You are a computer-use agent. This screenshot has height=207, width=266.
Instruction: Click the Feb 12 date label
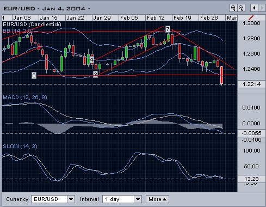tap(156, 18)
